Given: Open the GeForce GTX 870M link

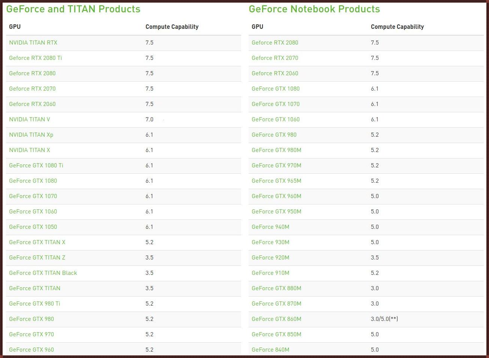Looking at the screenshot, I should coord(276,304).
